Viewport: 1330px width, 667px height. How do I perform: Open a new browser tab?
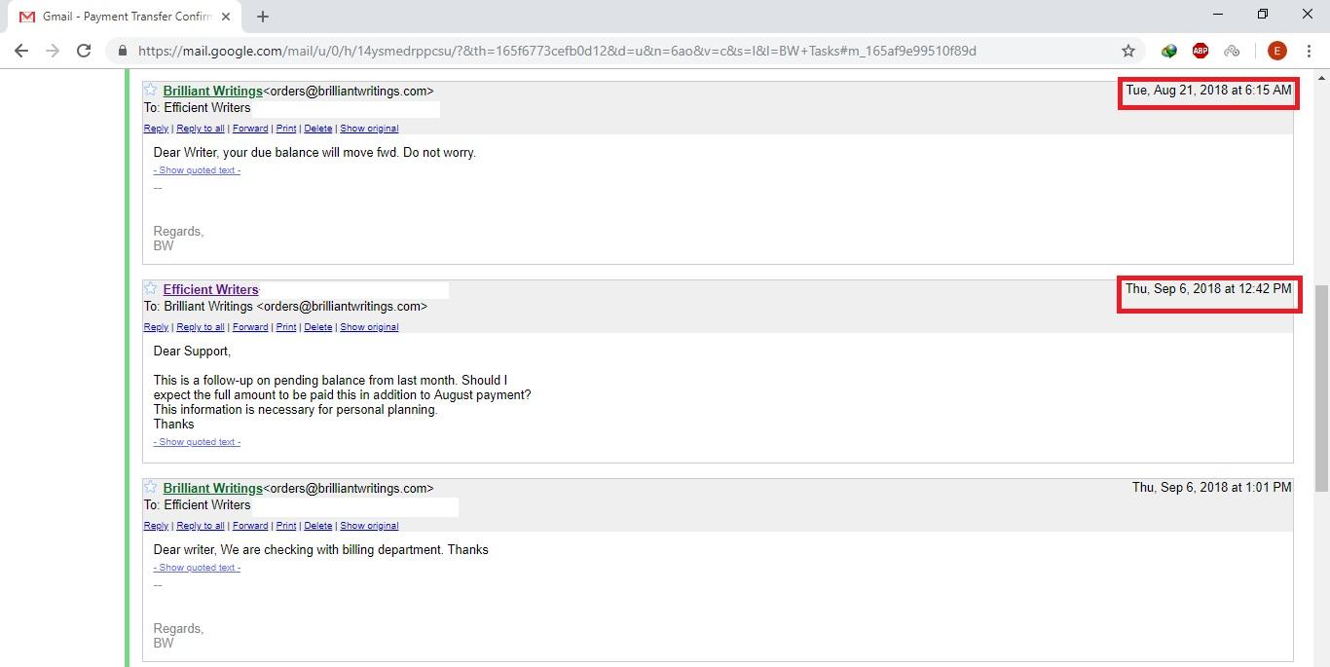(262, 17)
